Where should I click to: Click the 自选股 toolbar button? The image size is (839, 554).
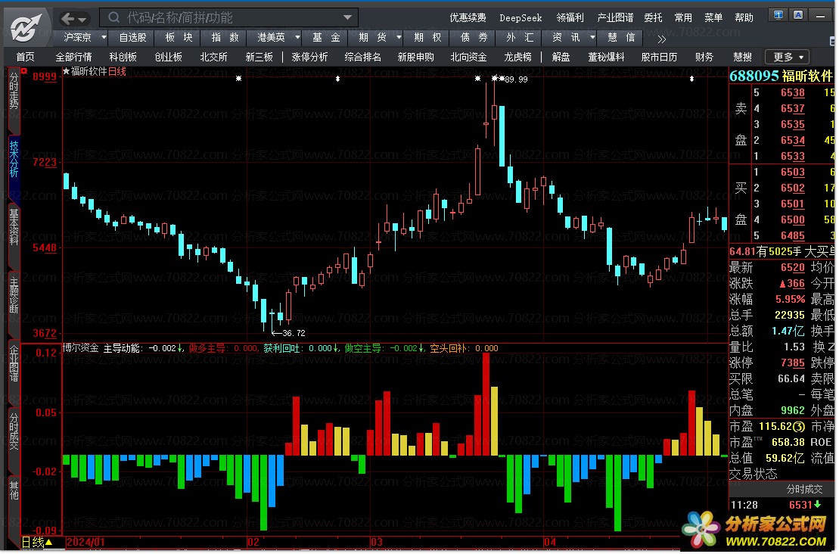(132, 38)
